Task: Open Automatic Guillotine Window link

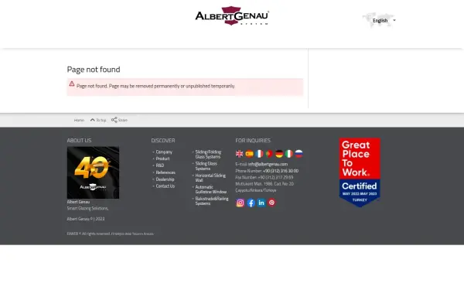Action: 211,189
